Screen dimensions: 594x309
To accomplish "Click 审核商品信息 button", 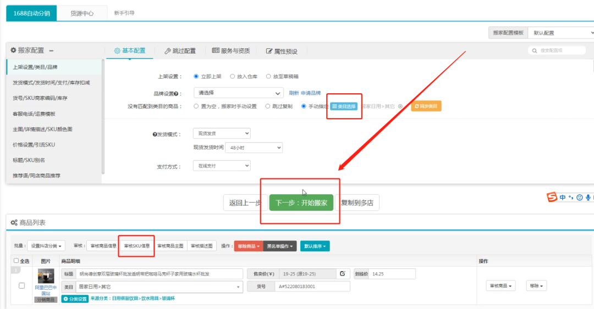I will (x=103, y=246).
